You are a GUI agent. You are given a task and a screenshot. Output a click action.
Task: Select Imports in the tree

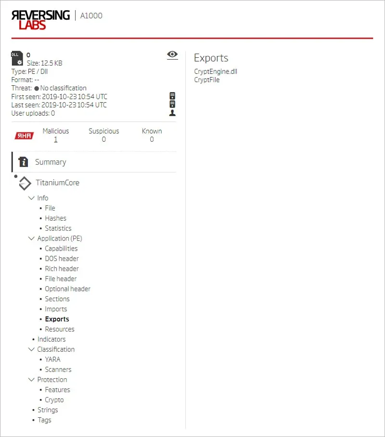coord(56,309)
